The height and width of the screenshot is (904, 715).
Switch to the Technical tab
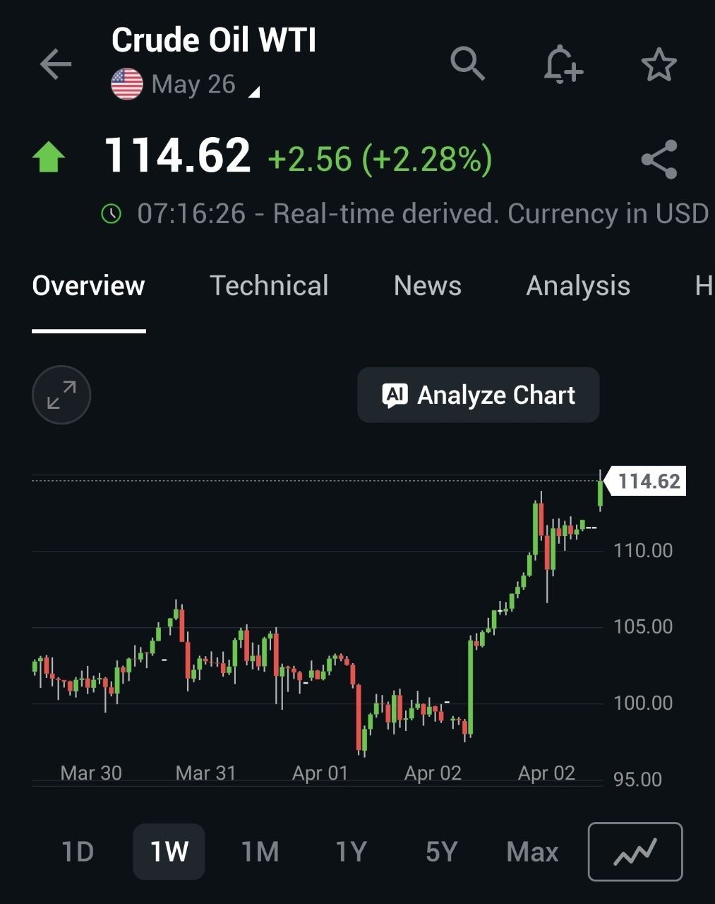pos(269,286)
